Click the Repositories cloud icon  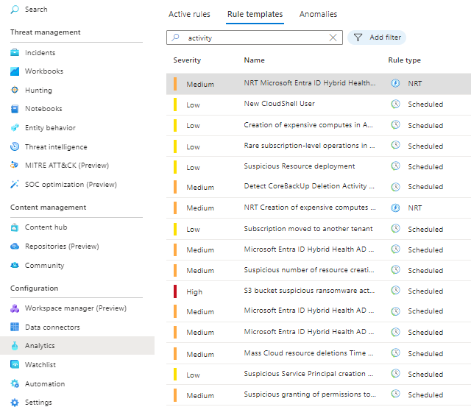coord(15,247)
